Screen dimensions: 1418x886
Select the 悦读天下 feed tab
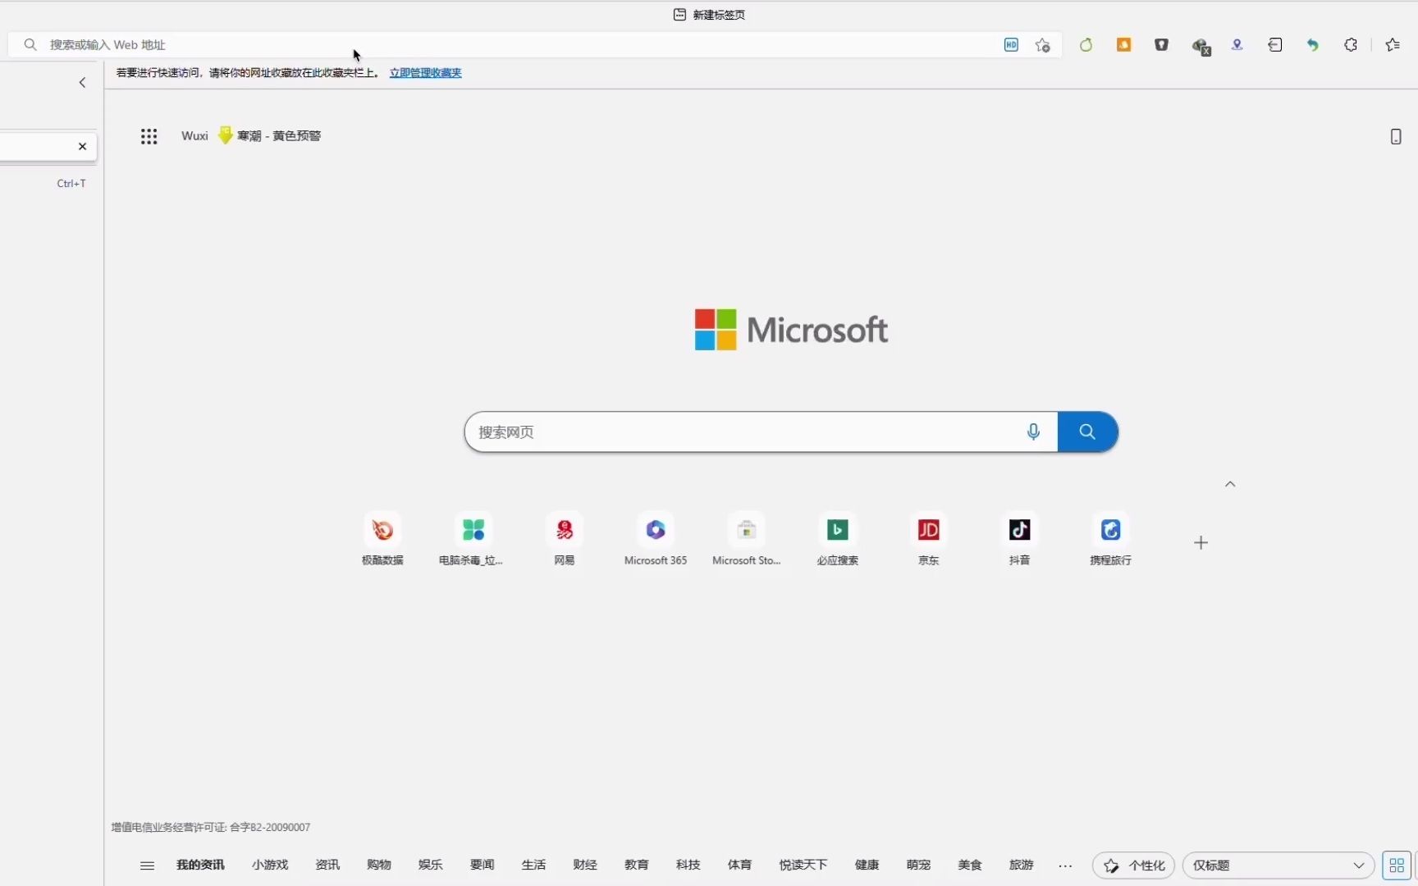pos(803,865)
